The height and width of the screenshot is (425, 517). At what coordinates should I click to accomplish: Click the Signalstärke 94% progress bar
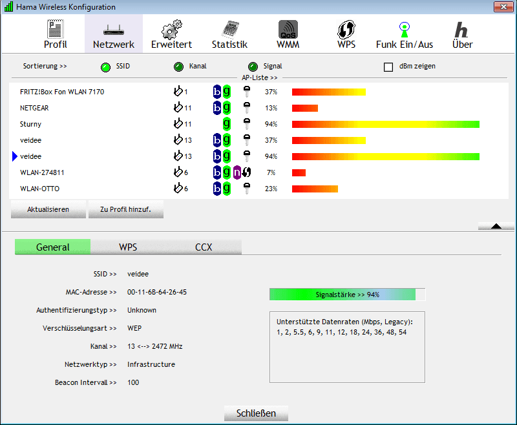tap(348, 294)
